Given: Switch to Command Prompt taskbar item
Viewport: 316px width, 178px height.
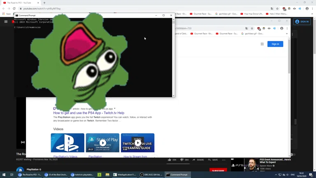Looking at the screenshot, I should pyautogui.click(x=178, y=175).
